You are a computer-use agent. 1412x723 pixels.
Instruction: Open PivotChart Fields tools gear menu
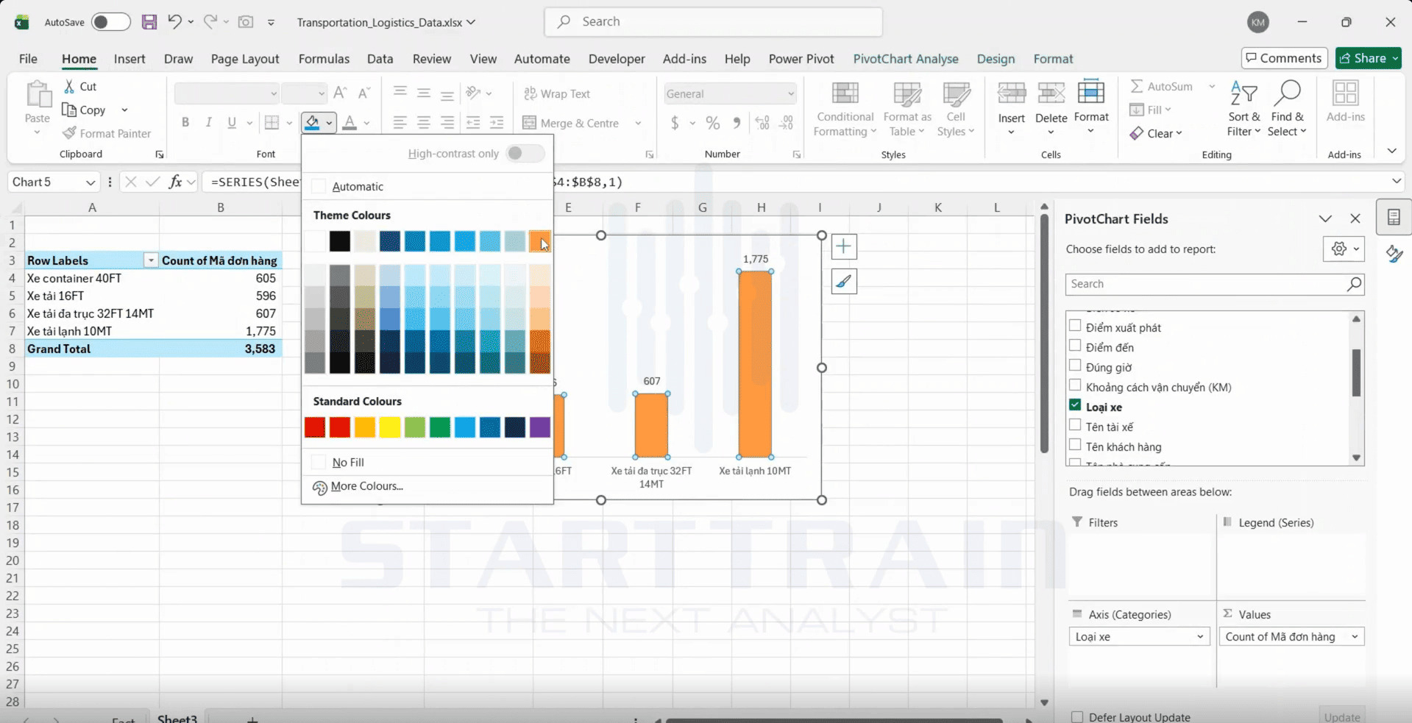point(1344,249)
